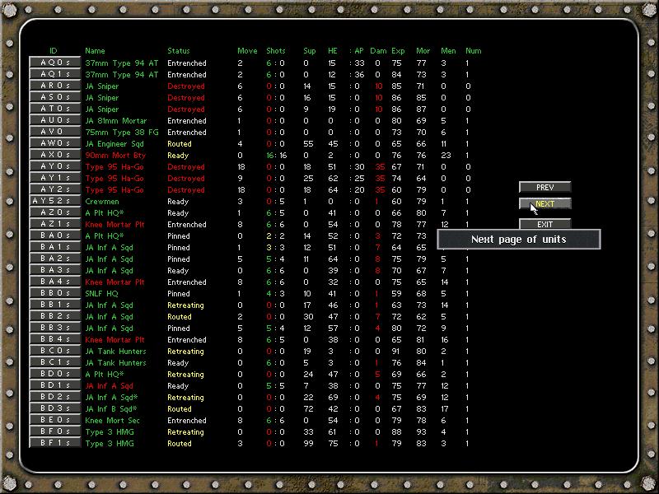Select unit ID button AV0
The width and height of the screenshot is (659, 494).
[55, 132]
